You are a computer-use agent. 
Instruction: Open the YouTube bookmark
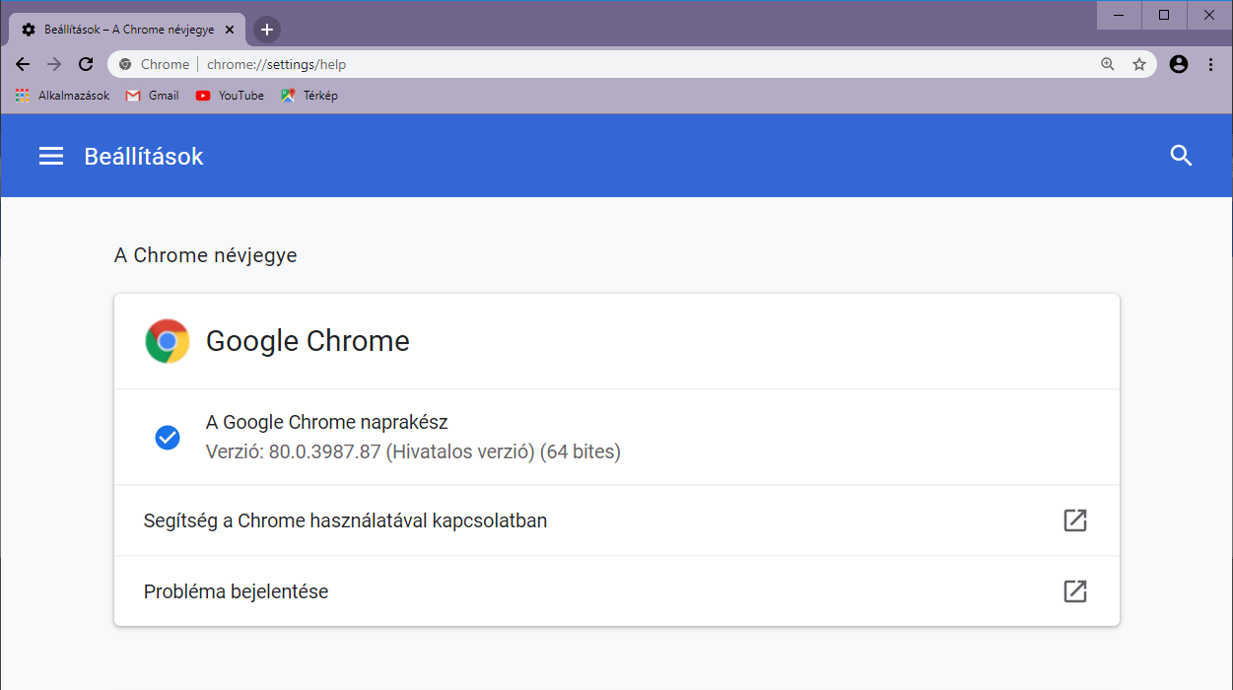[230, 96]
